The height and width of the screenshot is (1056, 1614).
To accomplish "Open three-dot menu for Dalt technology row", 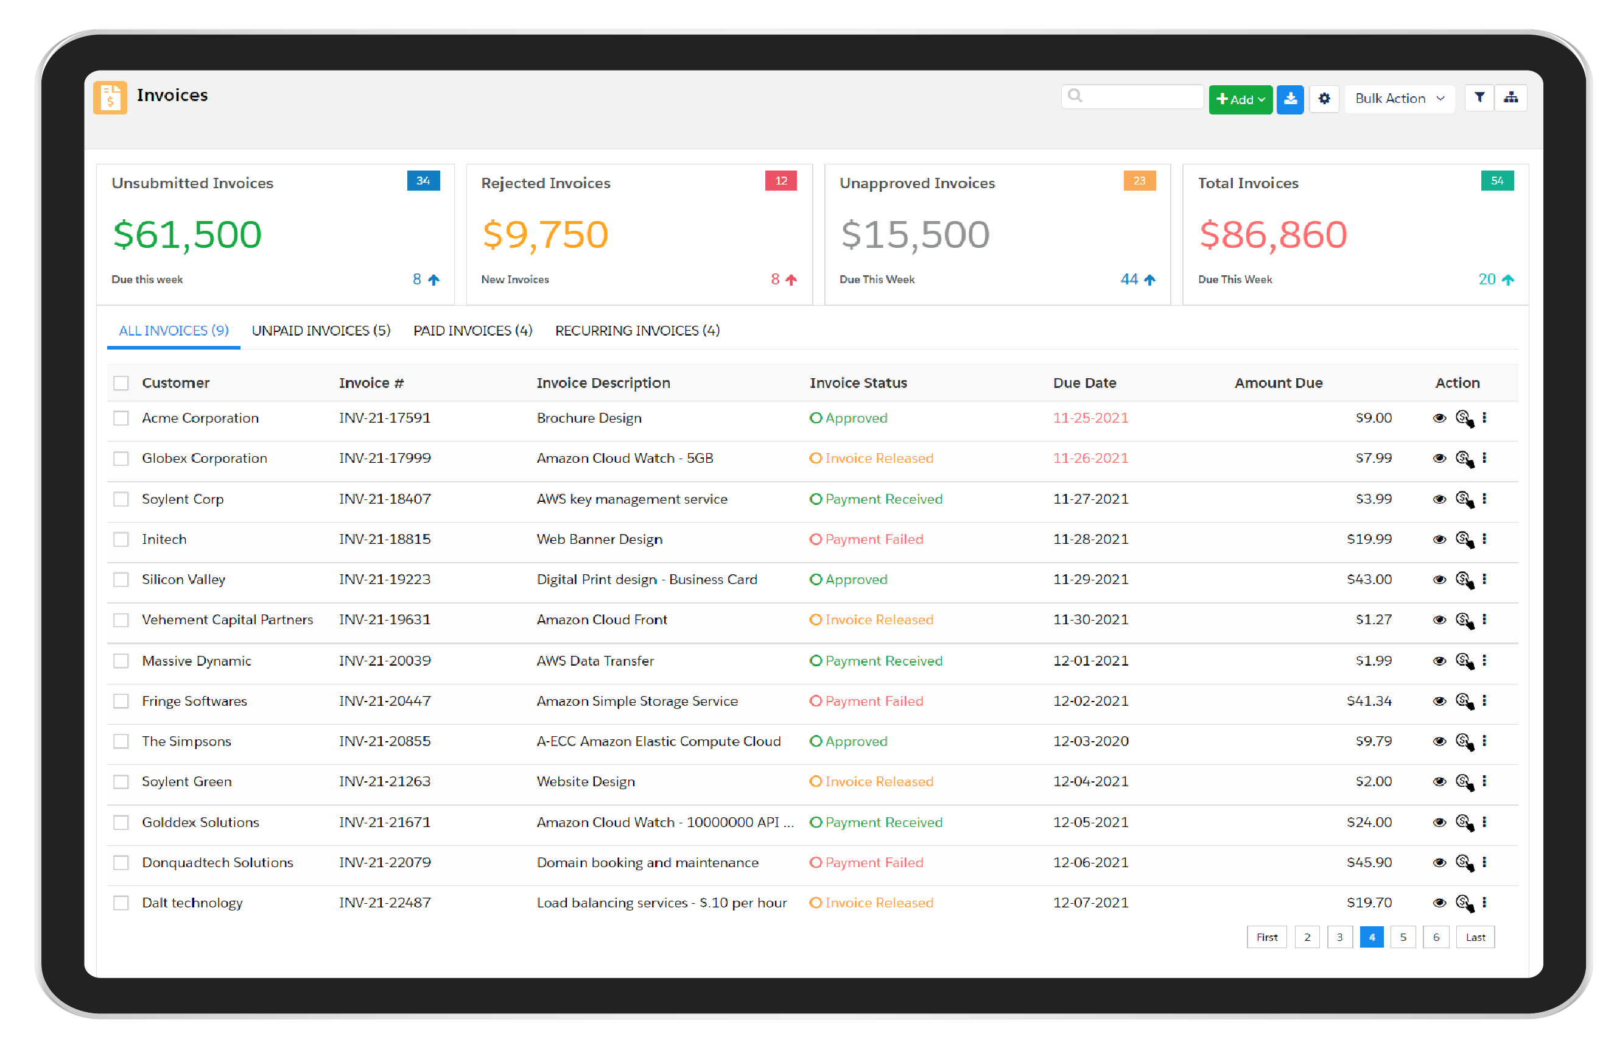I will pyautogui.click(x=1484, y=902).
